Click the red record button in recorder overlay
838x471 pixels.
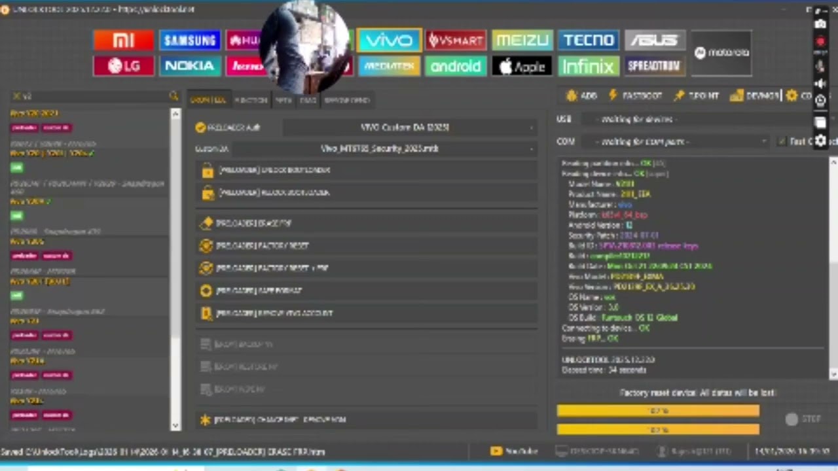(x=820, y=41)
